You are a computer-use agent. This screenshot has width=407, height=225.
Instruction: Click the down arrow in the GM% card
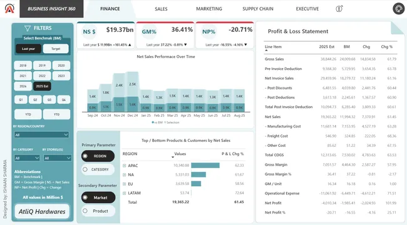pyautogui.click(x=185, y=45)
